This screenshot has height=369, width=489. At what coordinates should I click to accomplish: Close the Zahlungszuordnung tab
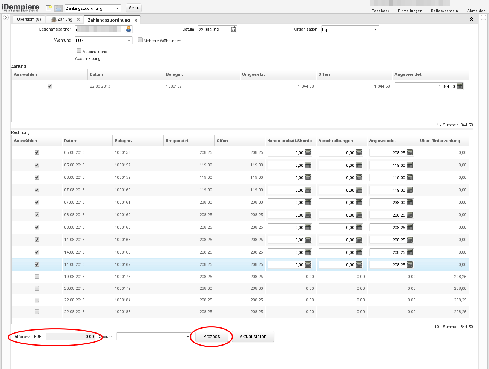pos(136,20)
